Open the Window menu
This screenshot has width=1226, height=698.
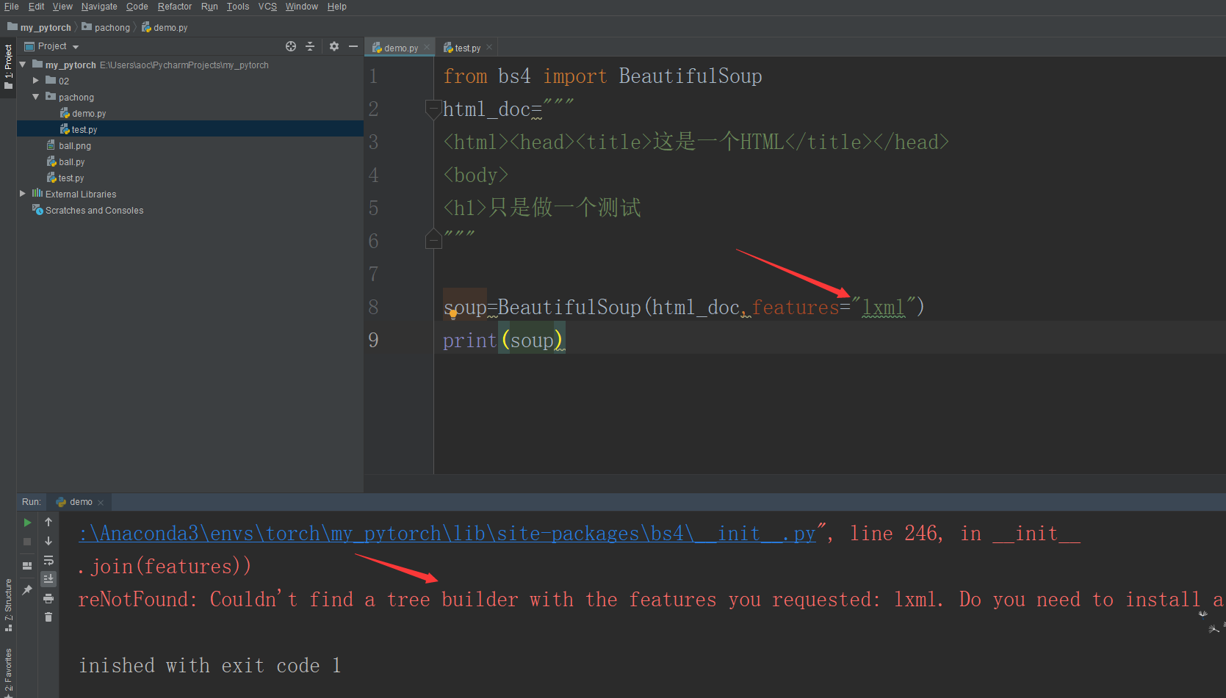(x=301, y=7)
